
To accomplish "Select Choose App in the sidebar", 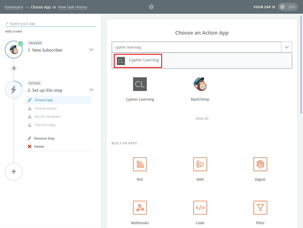I will [59, 100].
